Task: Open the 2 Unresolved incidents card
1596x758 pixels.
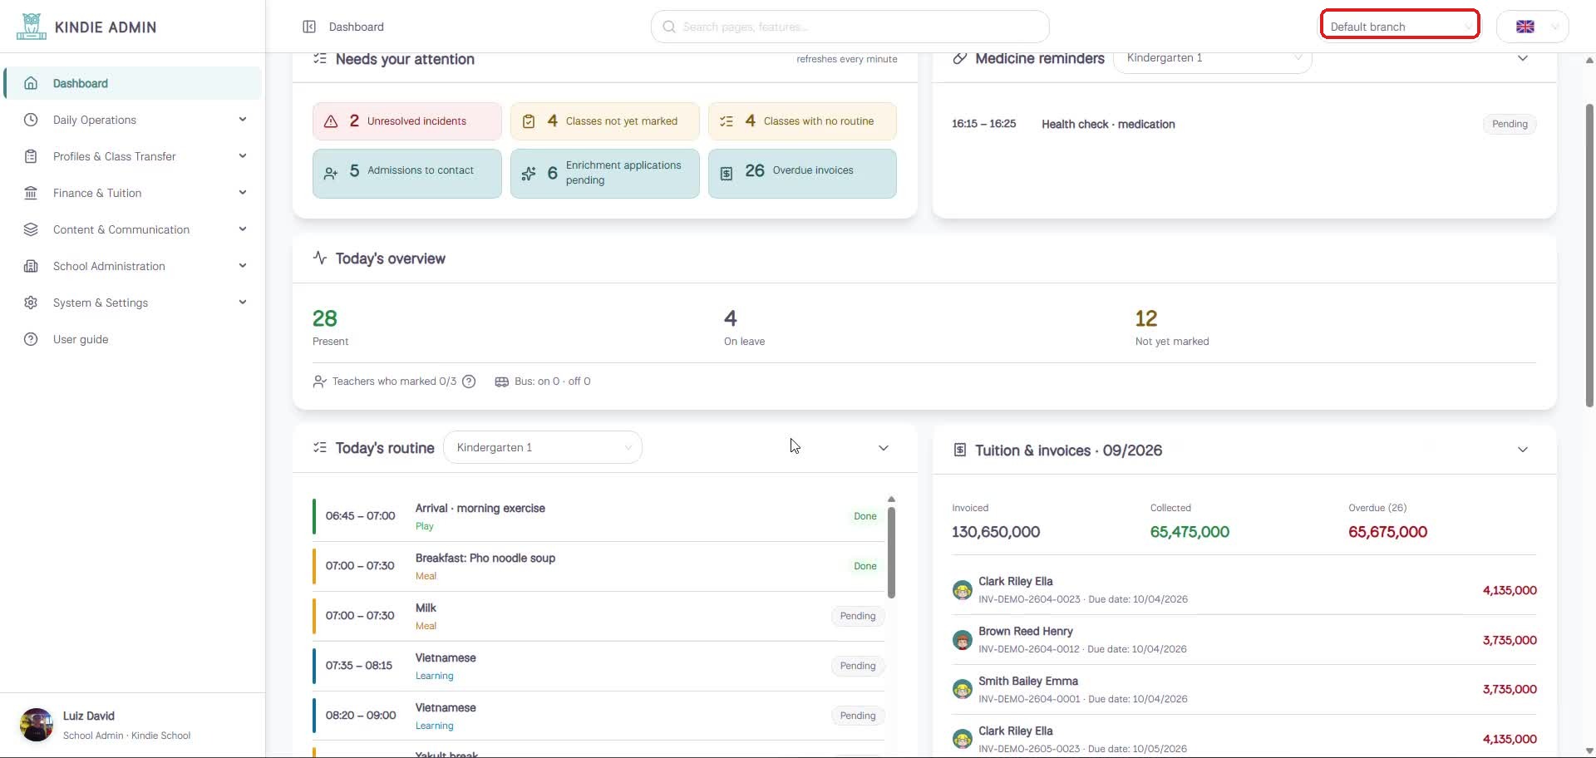Action: click(407, 121)
